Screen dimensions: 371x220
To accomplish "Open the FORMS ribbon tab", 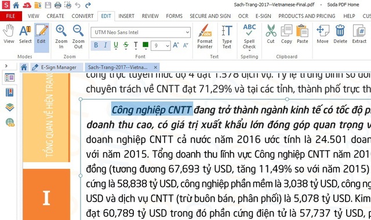I will pos(174,16).
